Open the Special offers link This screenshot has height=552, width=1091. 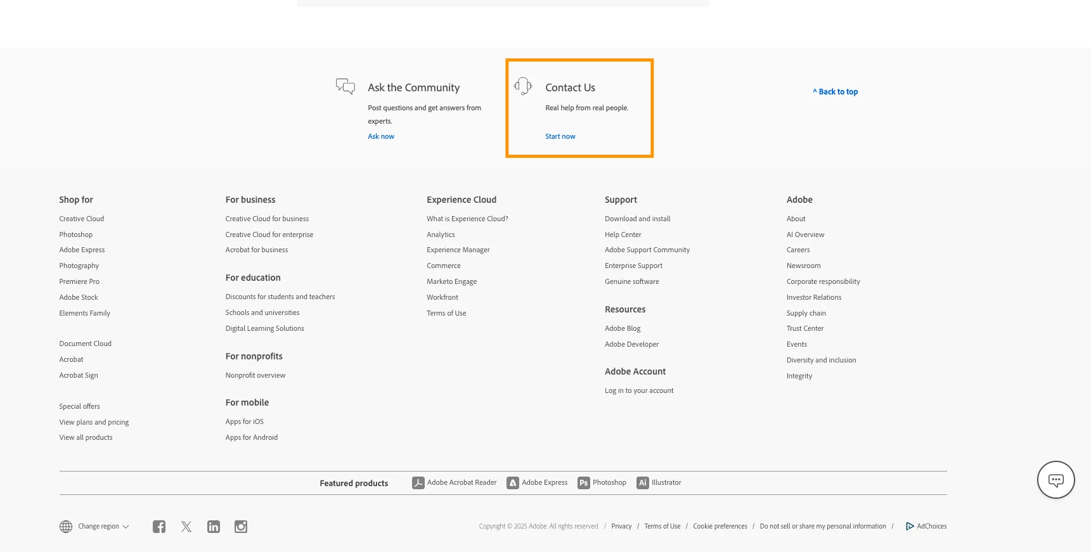[x=80, y=406]
